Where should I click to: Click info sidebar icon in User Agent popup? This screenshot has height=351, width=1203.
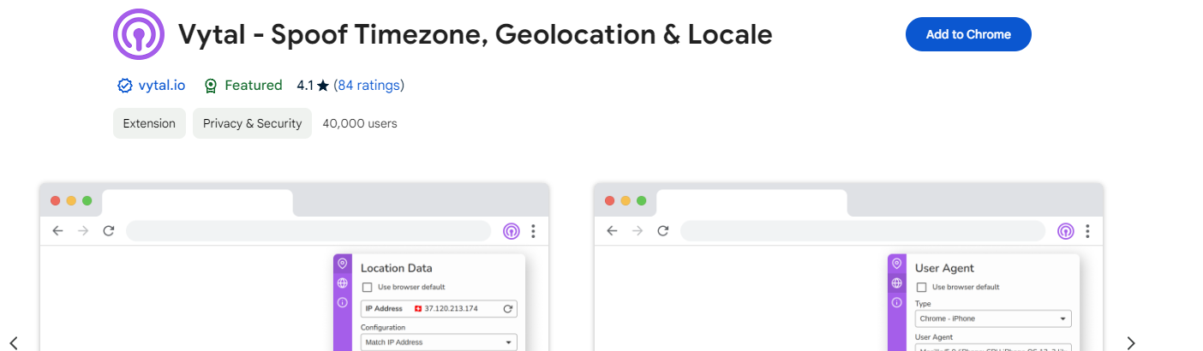coord(896,302)
